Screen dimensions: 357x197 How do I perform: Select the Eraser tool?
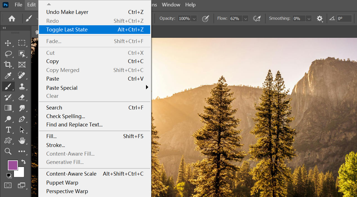[22, 97]
